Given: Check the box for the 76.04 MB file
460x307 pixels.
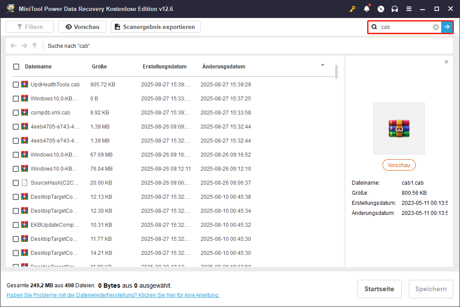Looking at the screenshot, I should [16, 169].
